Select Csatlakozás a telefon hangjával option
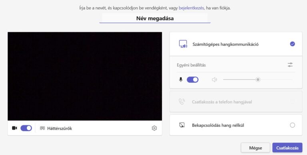 click(236, 102)
